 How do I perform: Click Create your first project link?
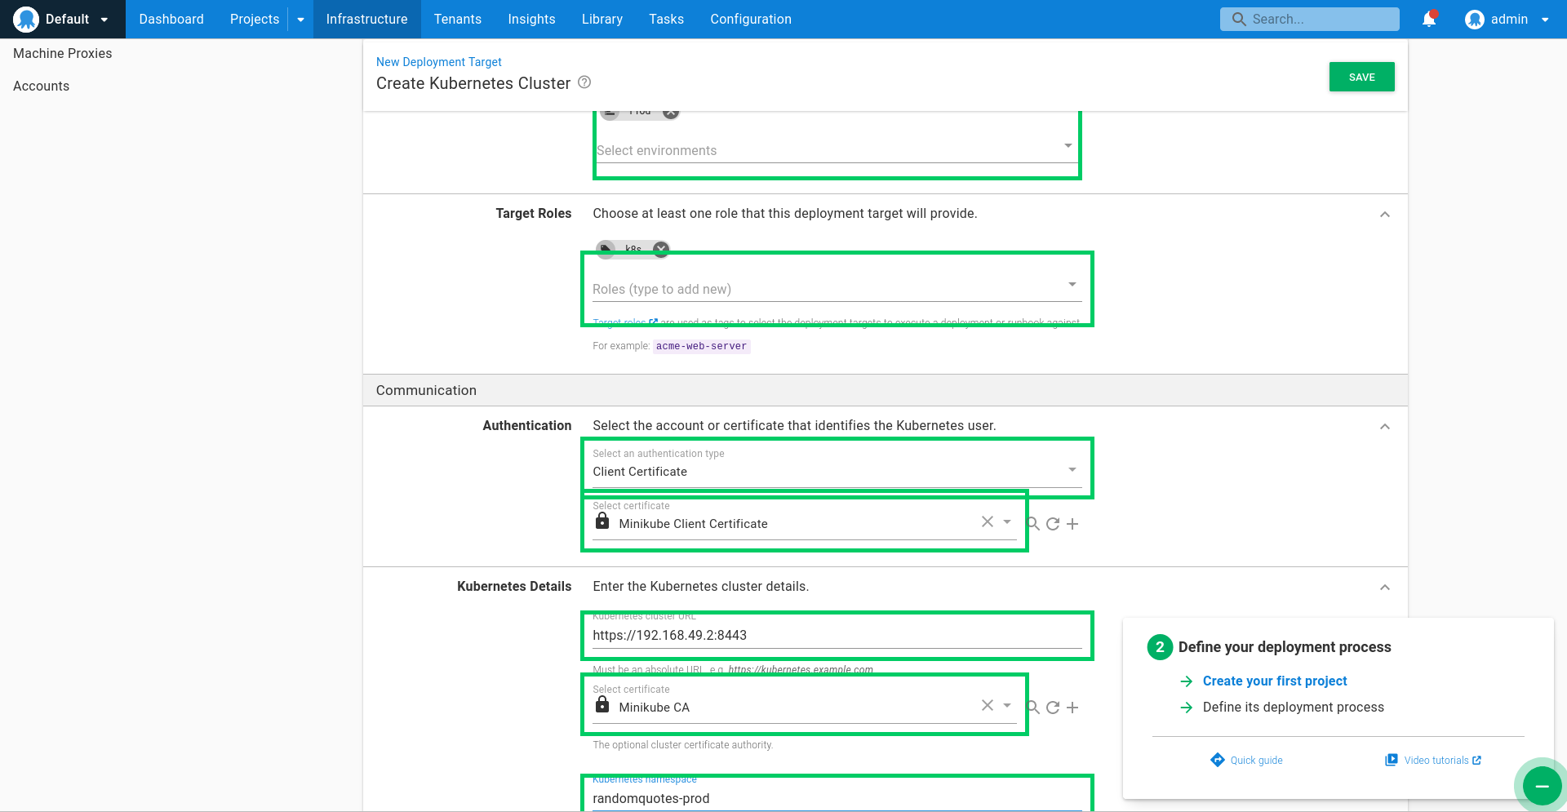click(1275, 681)
